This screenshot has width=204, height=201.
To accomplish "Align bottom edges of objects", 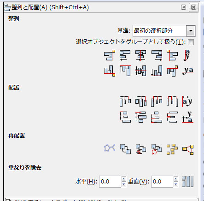I will [x=157, y=71].
